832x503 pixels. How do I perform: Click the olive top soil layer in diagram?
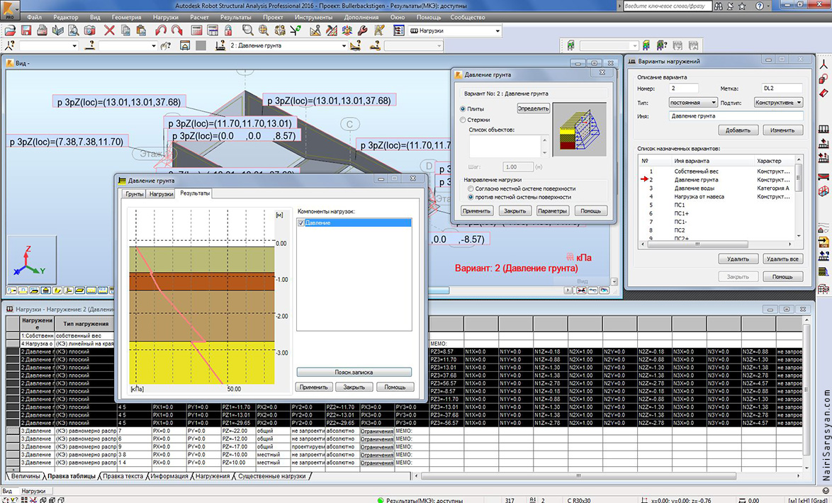203,259
